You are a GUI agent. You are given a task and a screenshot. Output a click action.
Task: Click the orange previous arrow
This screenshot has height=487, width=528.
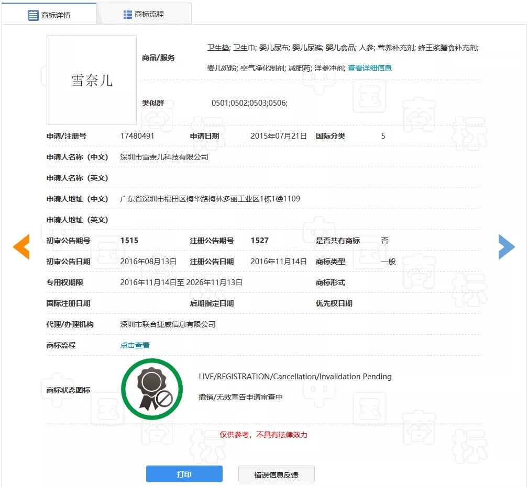pos(21,247)
